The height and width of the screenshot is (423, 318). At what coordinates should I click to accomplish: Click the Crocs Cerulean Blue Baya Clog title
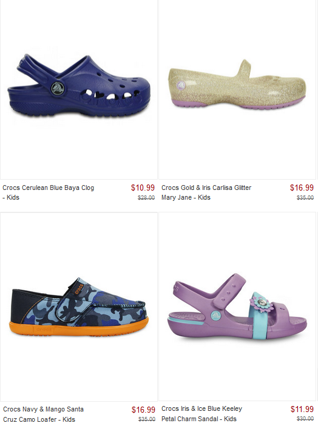pos(49,192)
